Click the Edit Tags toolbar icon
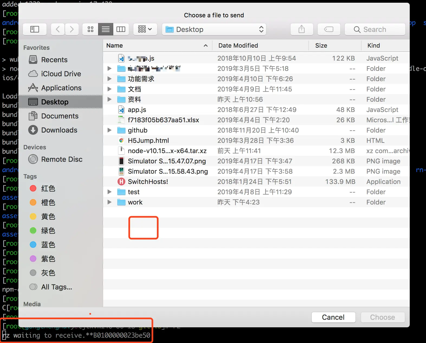 [329, 29]
